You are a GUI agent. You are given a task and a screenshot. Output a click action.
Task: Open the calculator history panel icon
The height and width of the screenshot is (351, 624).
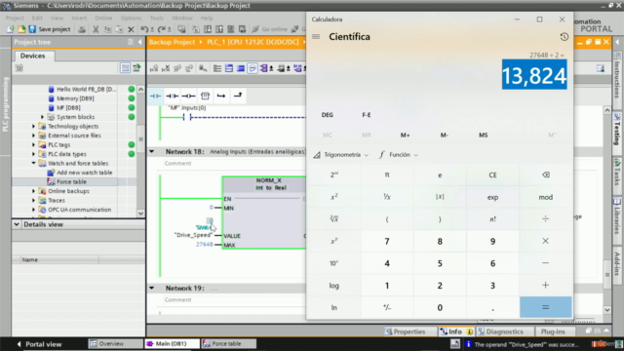click(x=564, y=37)
